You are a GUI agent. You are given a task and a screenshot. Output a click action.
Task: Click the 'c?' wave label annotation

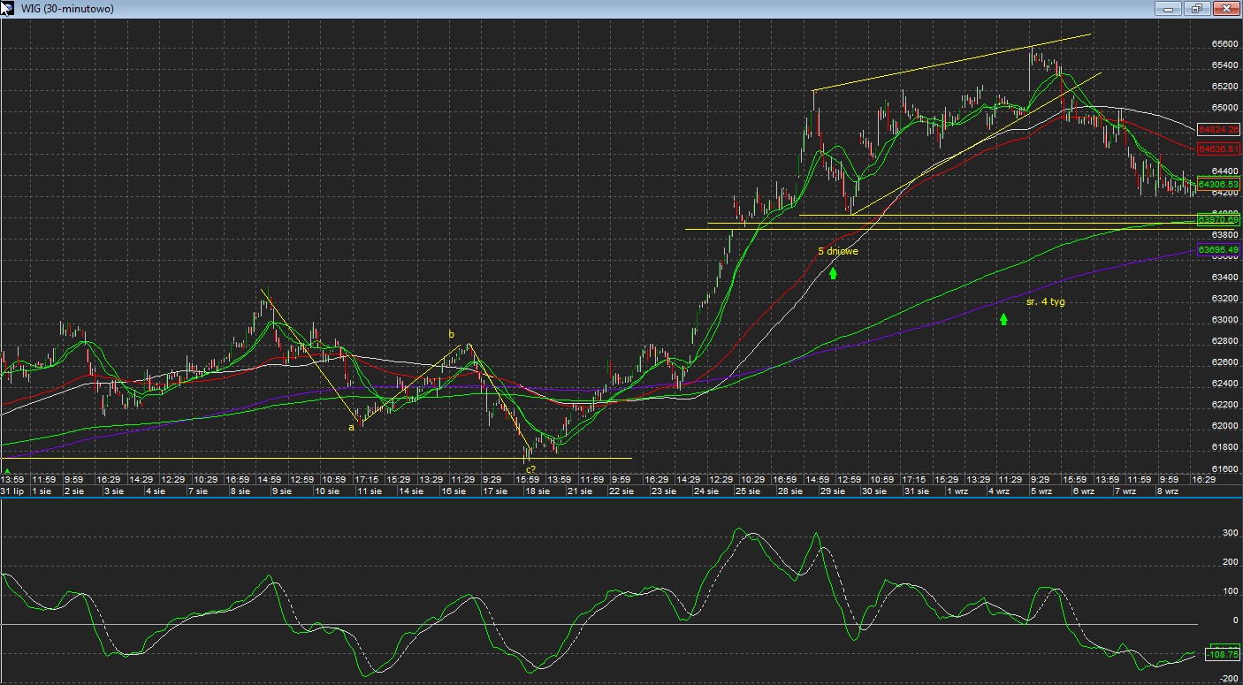530,469
